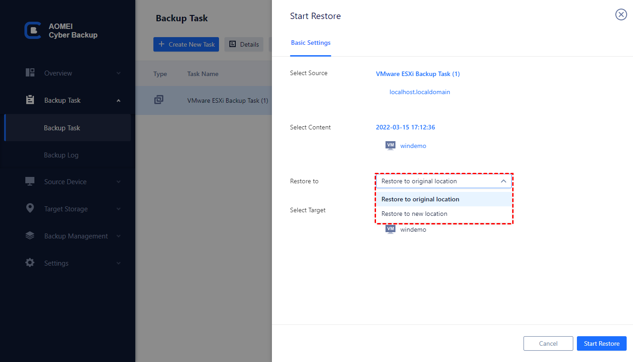Click the Cancel button
The image size is (633, 362).
[x=548, y=343]
